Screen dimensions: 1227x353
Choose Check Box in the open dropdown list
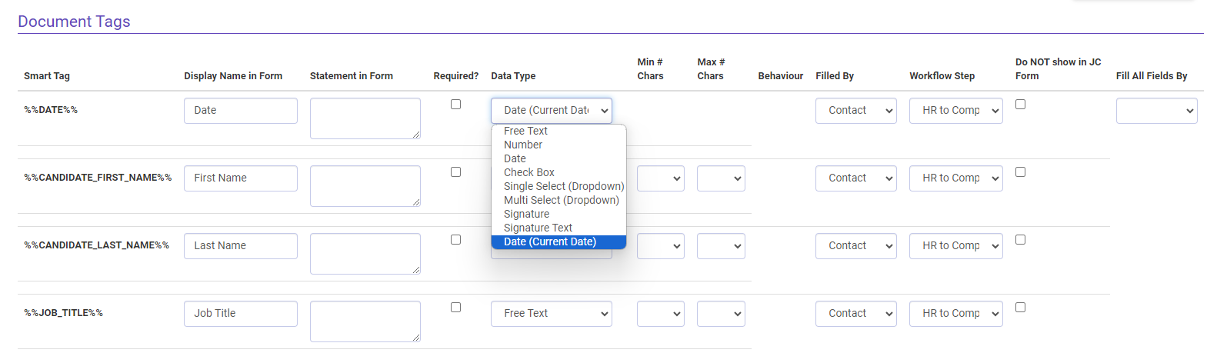(558, 172)
